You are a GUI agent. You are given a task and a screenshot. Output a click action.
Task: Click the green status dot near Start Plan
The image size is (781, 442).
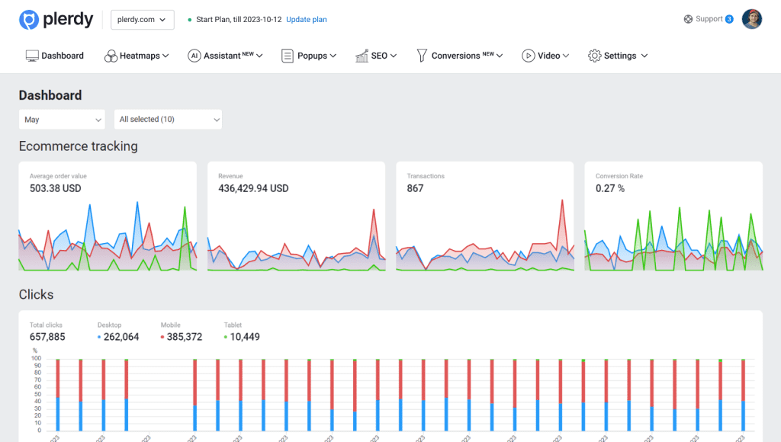(190, 19)
